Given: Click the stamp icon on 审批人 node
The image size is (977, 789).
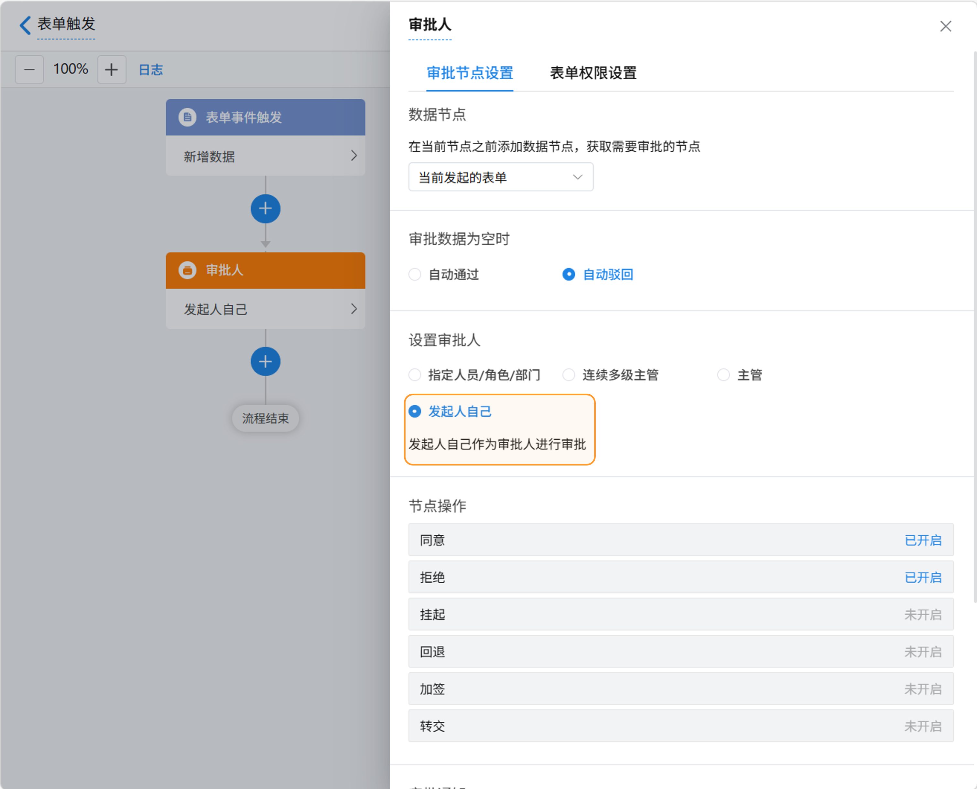Looking at the screenshot, I should (187, 270).
